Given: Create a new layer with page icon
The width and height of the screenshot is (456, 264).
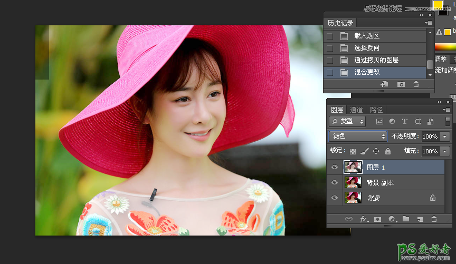Looking at the screenshot, I should pos(420,219).
